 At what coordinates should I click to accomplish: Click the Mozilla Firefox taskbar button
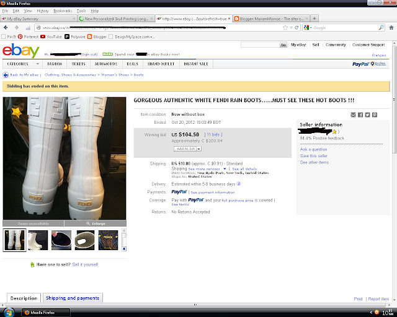click(x=45, y=313)
